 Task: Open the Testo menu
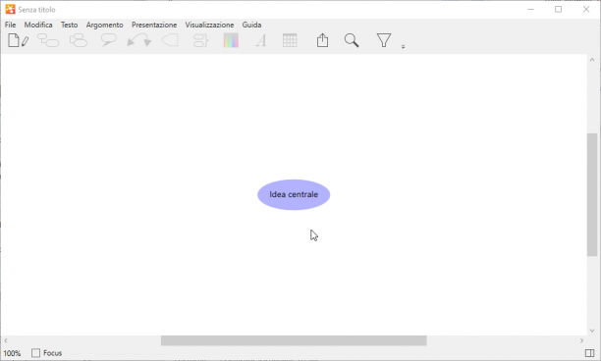pos(69,25)
